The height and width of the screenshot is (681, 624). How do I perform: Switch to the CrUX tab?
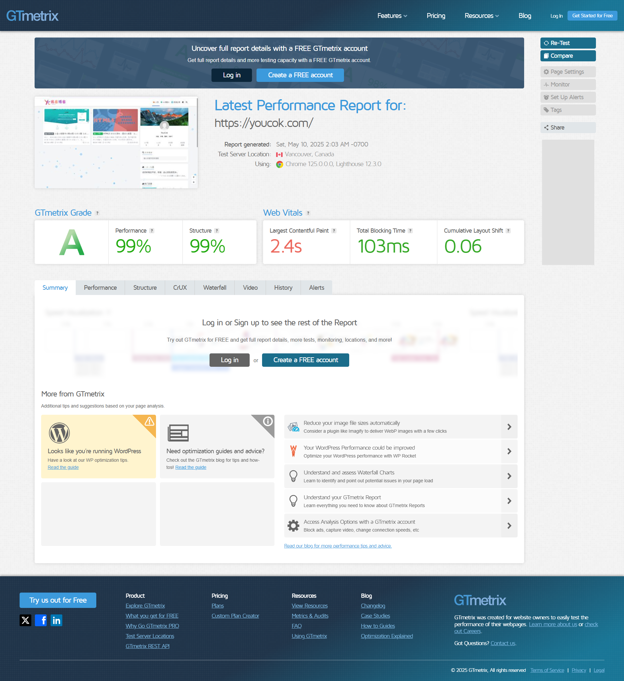pyautogui.click(x=180, y=287)
